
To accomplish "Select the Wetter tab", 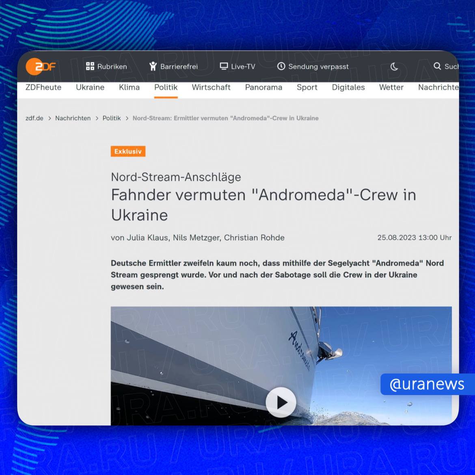I will tap(391, 88).
